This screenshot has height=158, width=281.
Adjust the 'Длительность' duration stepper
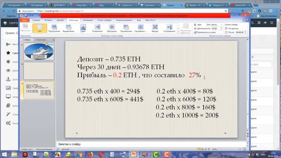pos(221,29)
